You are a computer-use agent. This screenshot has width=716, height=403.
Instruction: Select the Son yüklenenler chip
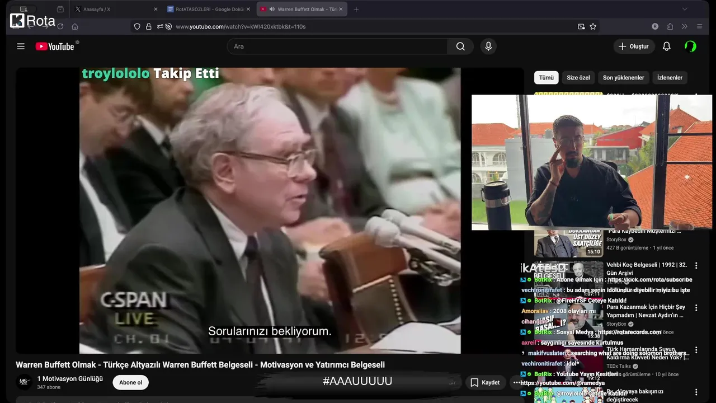click(624, 78)
